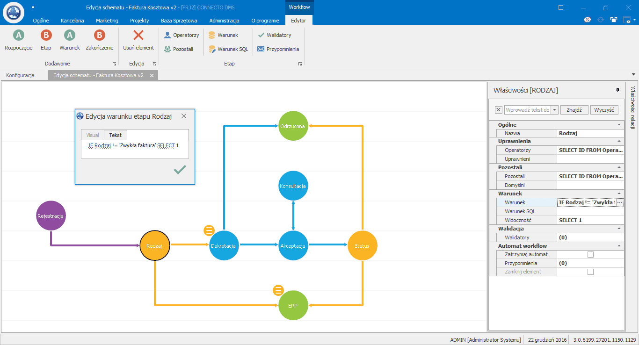
Task: Open the Administracja ribbon tab
Action: (224, 21)
